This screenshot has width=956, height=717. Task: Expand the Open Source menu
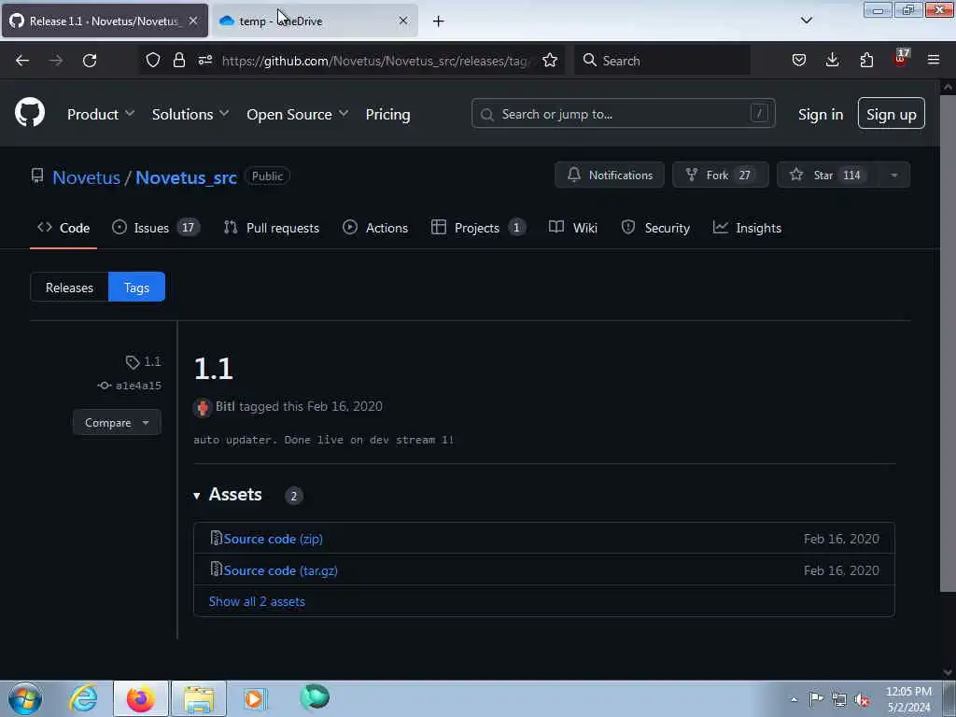coord(298,114)
